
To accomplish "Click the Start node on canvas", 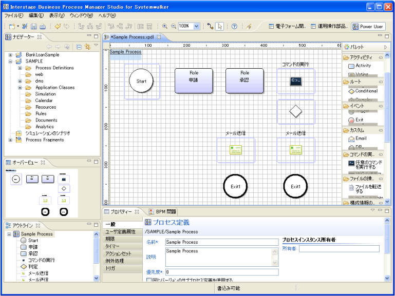I will tap(141, 81).
